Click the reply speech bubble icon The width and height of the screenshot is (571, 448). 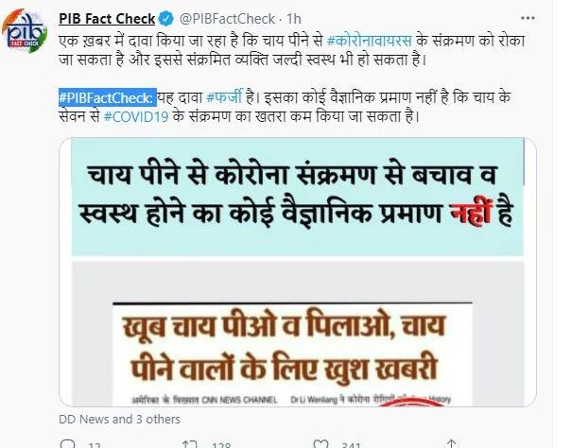click(67, 444)
